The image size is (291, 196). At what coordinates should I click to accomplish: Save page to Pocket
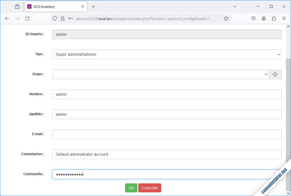253,18
